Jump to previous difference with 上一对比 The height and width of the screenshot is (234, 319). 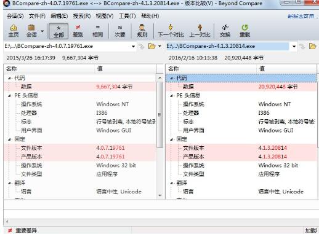200,31
